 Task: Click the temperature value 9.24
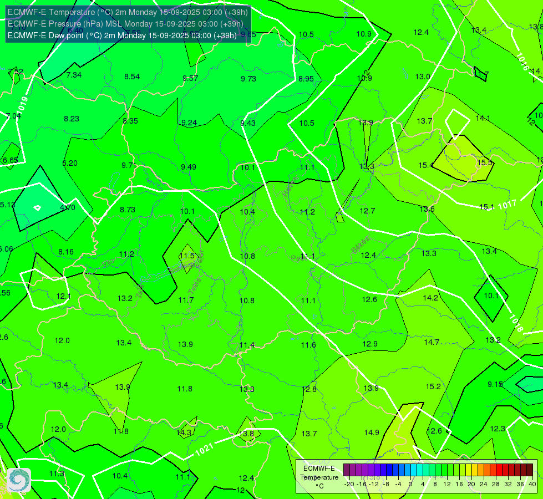coord(189,123)
